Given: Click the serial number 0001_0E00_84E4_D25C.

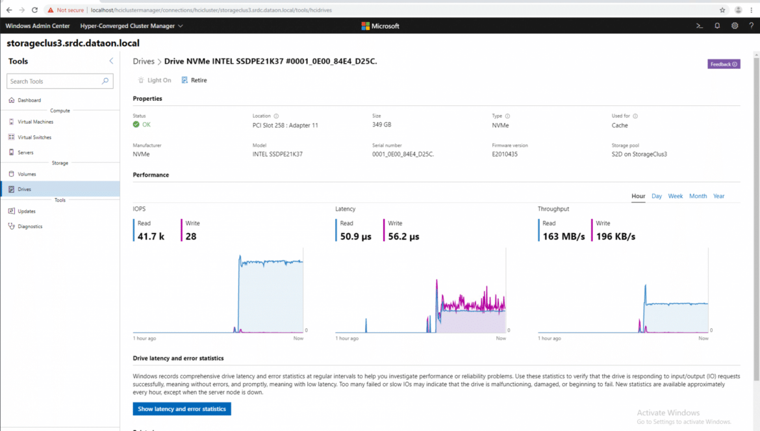Looking at the screenshot, I should 403,154.
